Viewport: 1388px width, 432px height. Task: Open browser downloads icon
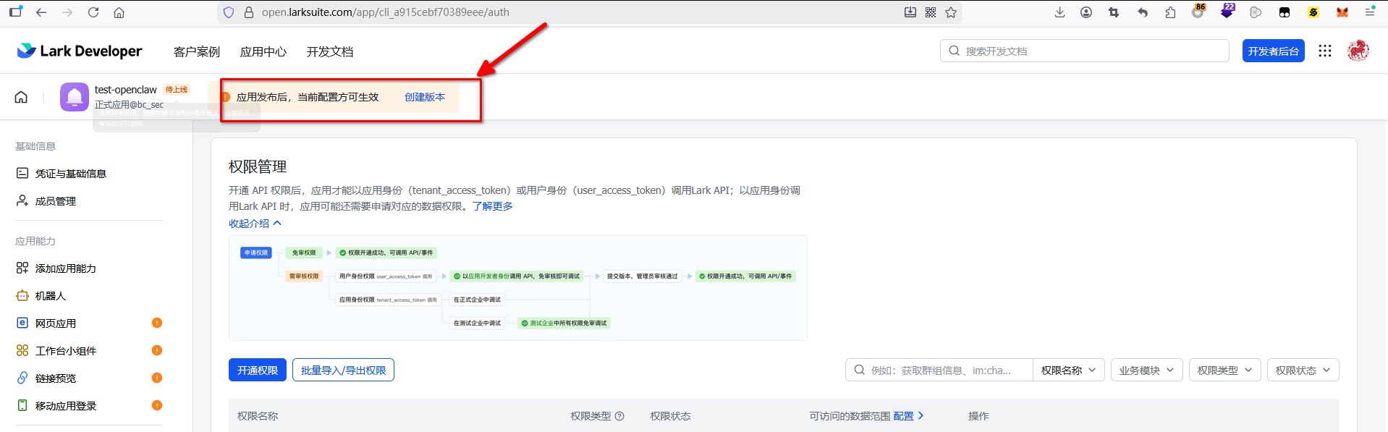[x=1059, y=12]
